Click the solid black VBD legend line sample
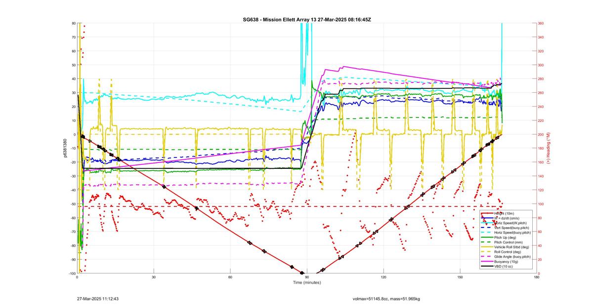 [487, 267]
